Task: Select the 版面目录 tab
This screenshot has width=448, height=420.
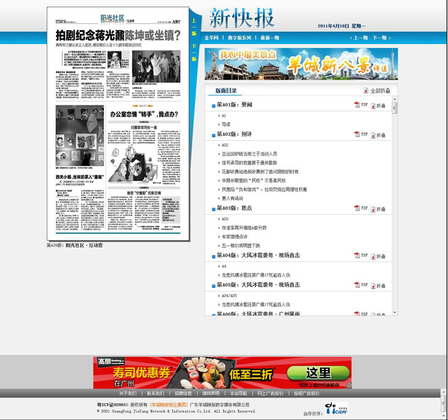Action: point(226,91)
